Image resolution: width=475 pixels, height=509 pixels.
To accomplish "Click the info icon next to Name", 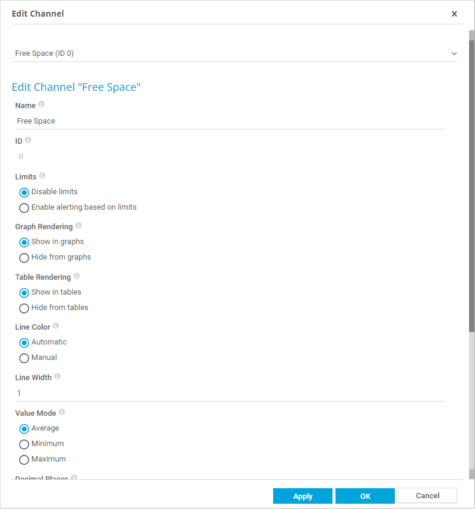I will coord(42,105).
